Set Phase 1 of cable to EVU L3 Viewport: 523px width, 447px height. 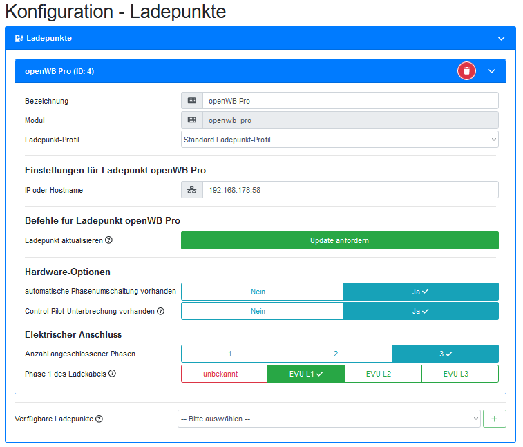pos(460,374)
